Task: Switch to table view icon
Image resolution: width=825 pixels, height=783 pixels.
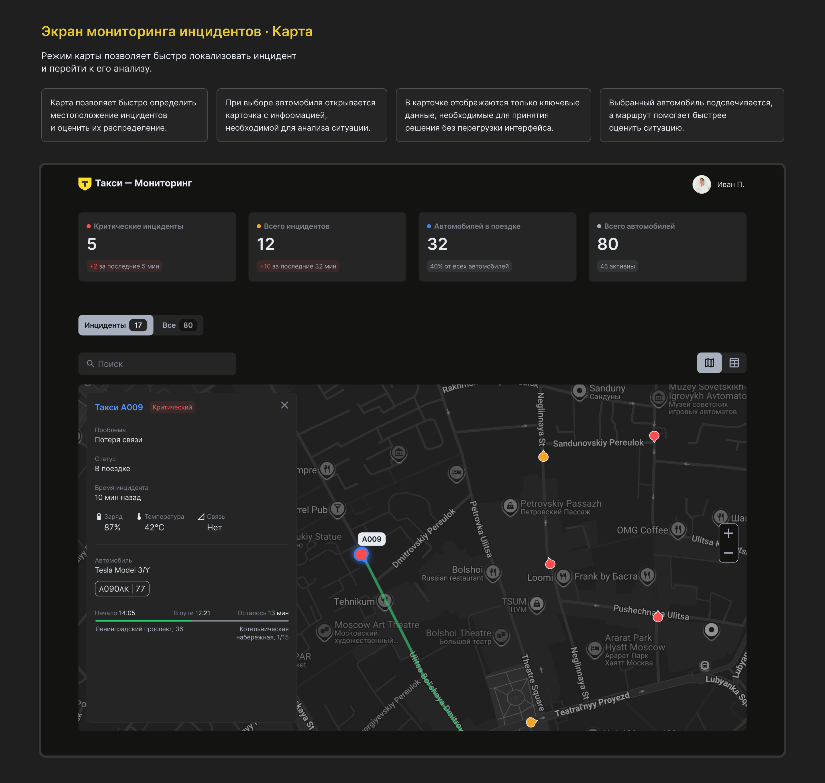Action: pyautogui.click(x=734, y=363)
